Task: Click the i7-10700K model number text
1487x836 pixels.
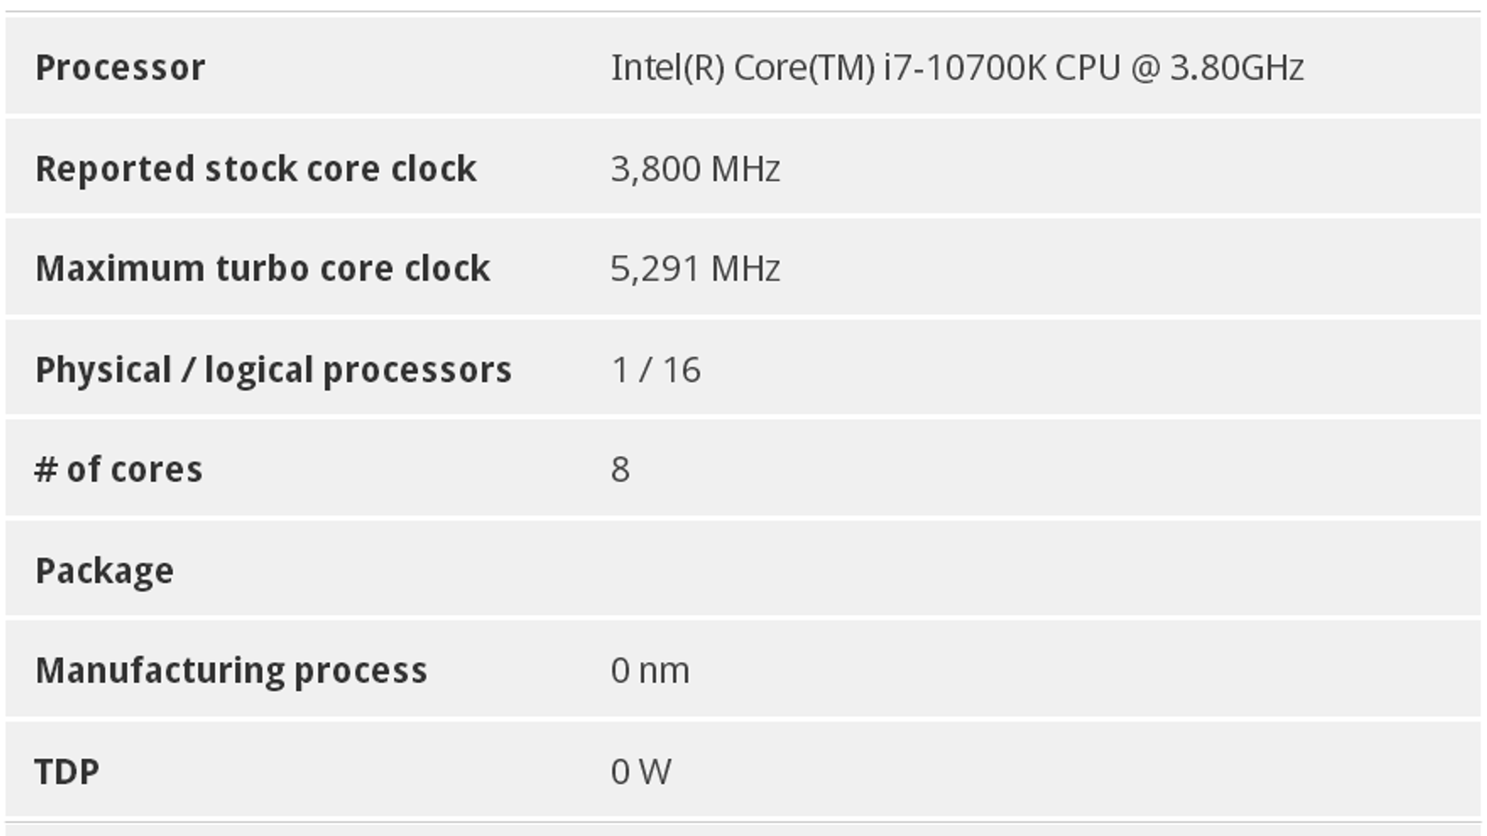Action: 964,68
